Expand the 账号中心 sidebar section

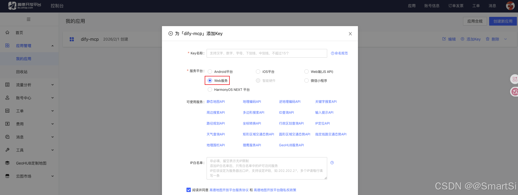(x=53, y=98)
